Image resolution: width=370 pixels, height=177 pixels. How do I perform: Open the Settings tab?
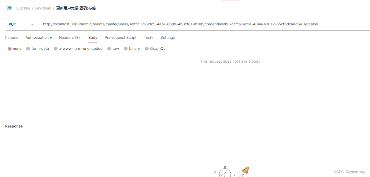[x=168, y=38]
